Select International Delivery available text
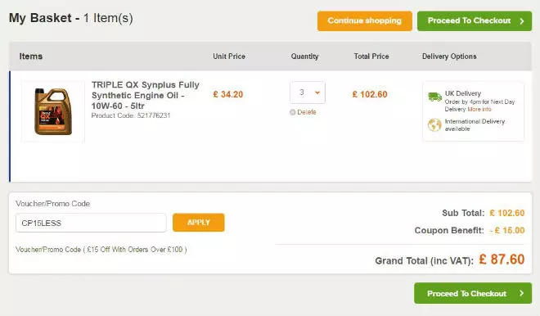540x316 pixels. tap(475, 125)
